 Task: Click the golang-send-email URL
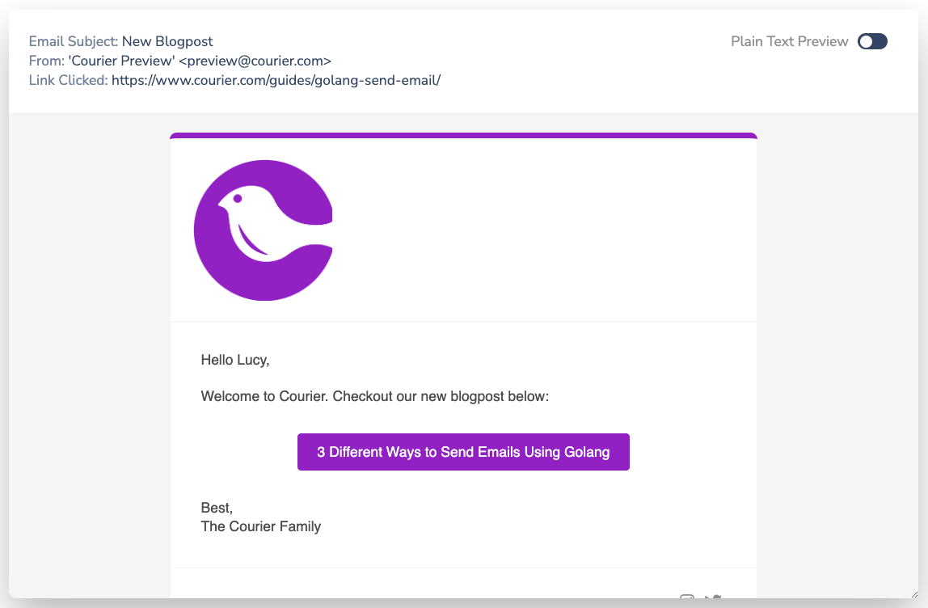pos(276,80)
